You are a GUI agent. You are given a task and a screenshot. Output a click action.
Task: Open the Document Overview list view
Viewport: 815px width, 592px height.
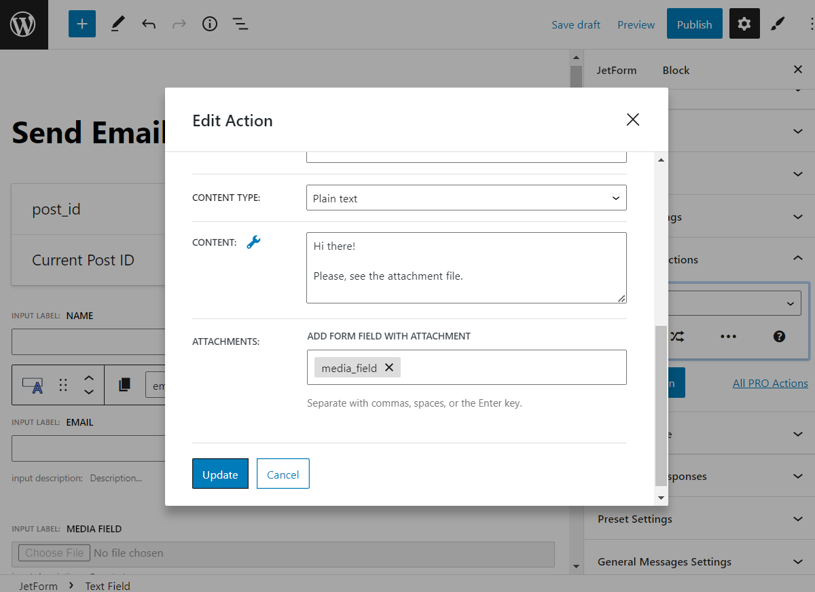(240, 24)
